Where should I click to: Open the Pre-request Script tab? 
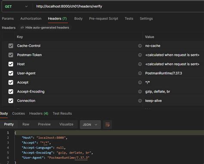pos(103,19)
